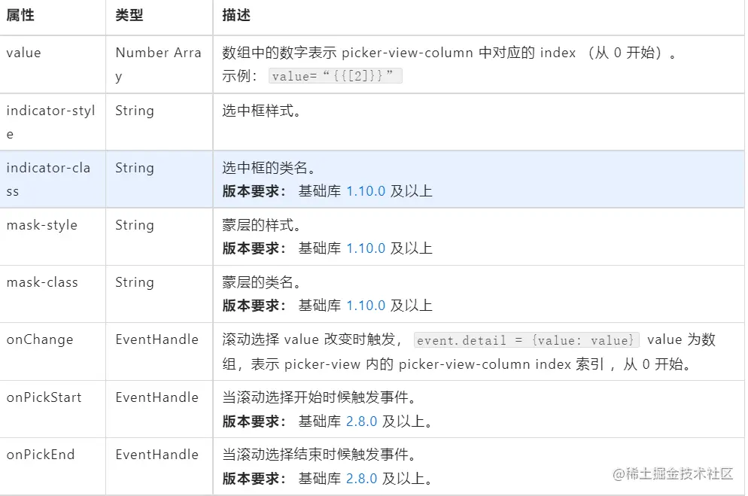Viewport: 748px width, 496px height.
Task: Click the 1.10.0 link in indicator-class row
Action: (x=366, y=191)
